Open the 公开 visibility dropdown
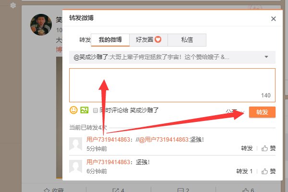Screen dimensions: 288x192 (235, 112)
